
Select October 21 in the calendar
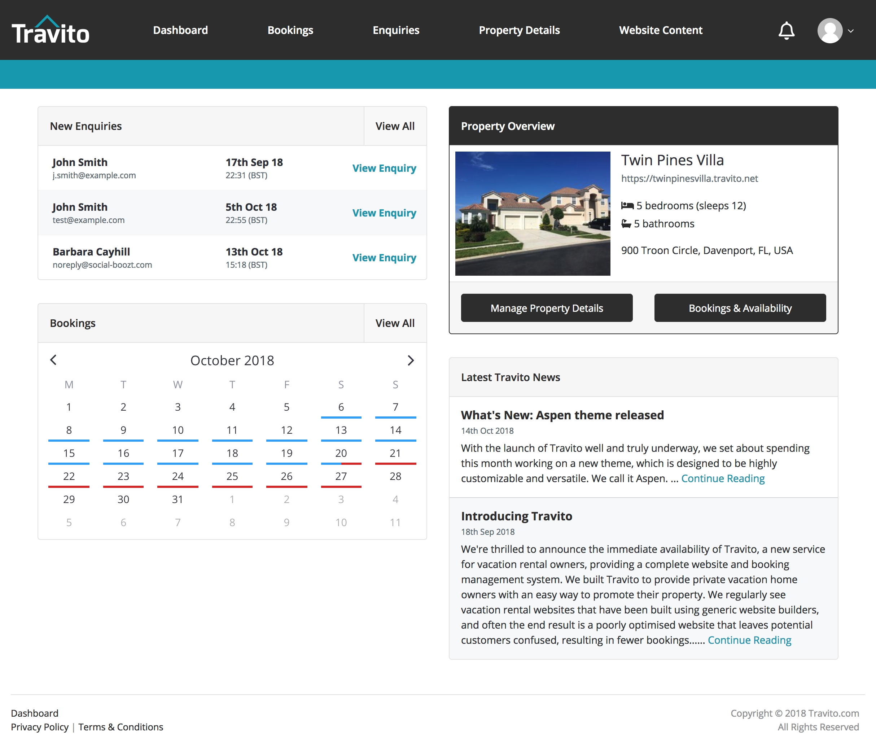pyautogui.click(x=395, y=453)
